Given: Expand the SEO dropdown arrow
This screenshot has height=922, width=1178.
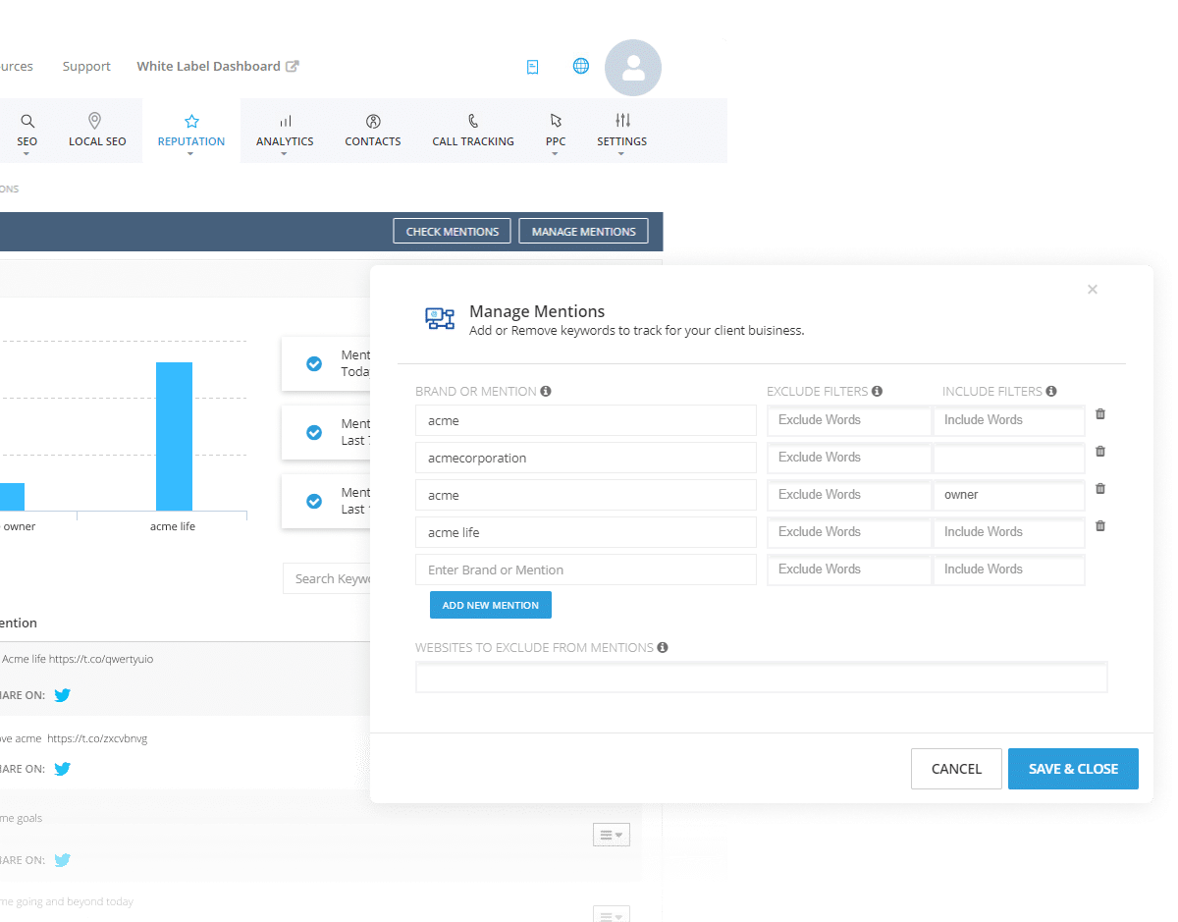Looking at the screenshot, I should (27, 154).
